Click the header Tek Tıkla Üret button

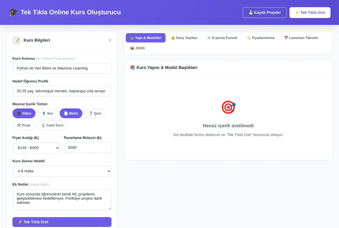(x=310, y=12)
